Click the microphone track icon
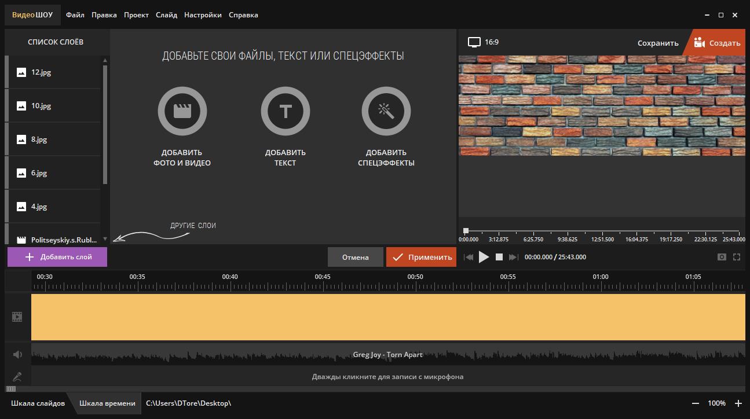Image resolution: width=750 pixels, height=419 pixels. (x=17, y=377)
